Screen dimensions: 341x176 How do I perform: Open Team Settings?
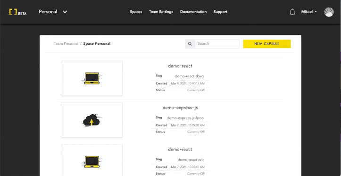tap(161, 12)
